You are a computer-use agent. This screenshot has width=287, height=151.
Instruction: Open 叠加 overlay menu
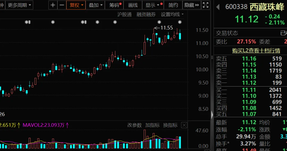tap(95, 5)
